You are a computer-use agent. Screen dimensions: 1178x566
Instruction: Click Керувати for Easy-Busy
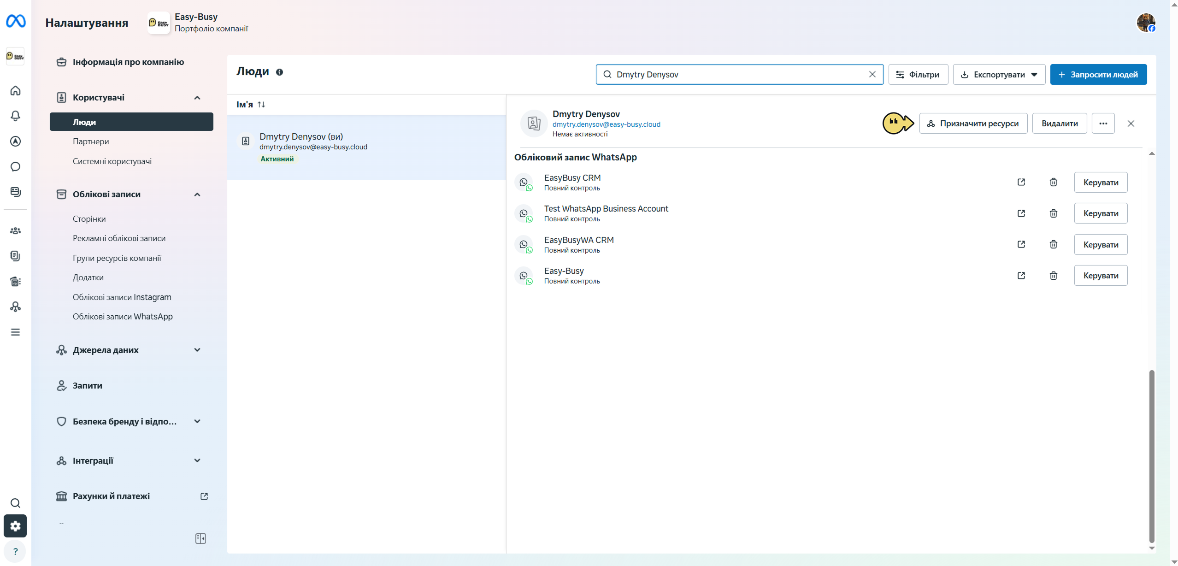click(x=1101, y=276)
